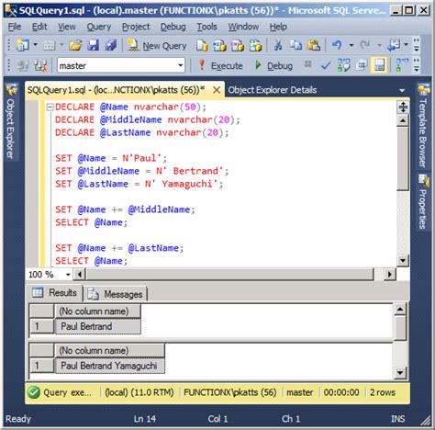The width and height of the screenshot is (435, 430).
Task: Click the New Query button
Action: pos(157,46)
